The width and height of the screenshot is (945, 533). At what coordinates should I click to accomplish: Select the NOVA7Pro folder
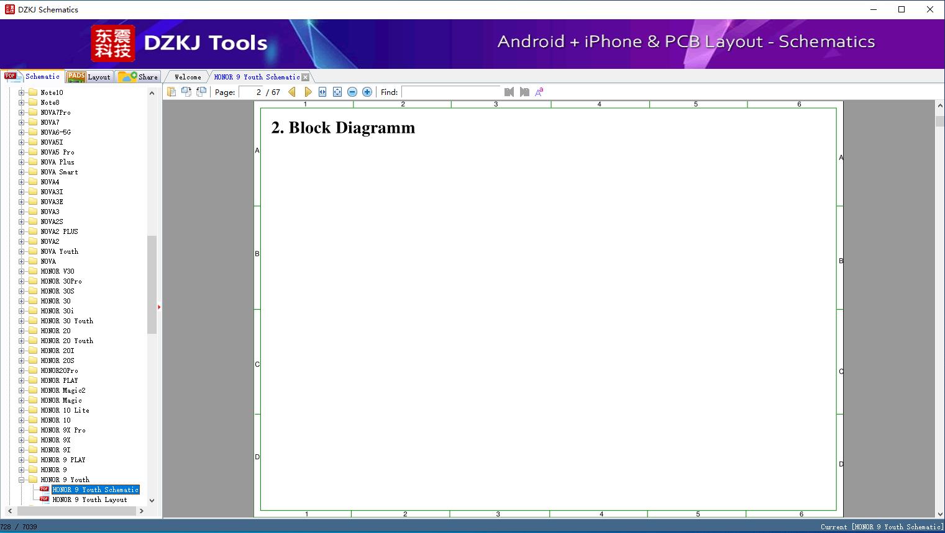point(55,112)
